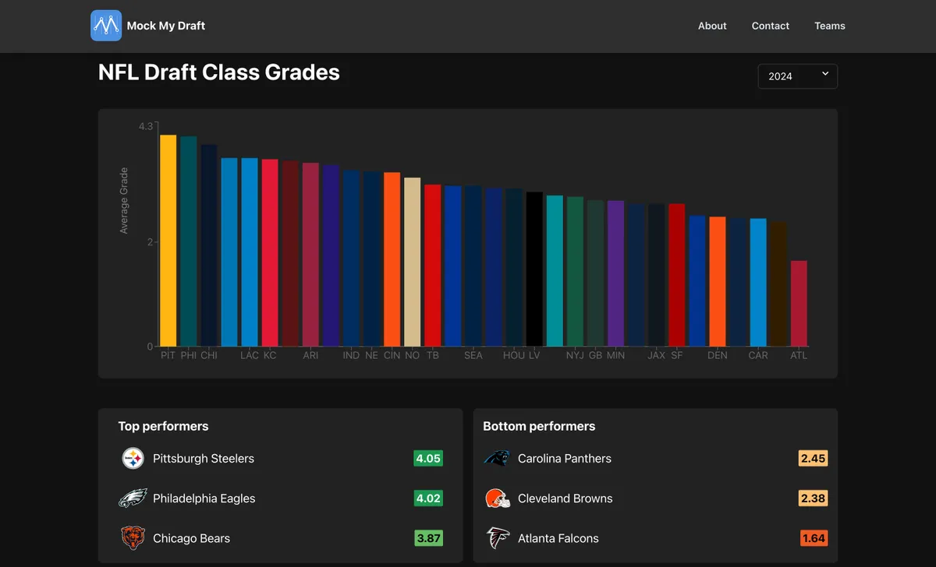This screenshot has width=936, height=567.
Task: Click the yellow PIT bar in chart
Action: (168, 241)
